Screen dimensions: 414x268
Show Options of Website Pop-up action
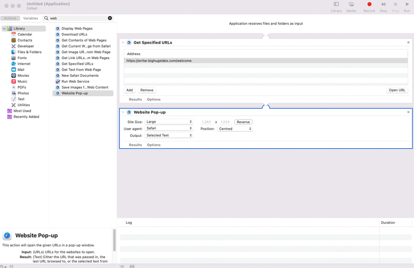[x=154, y=145]
